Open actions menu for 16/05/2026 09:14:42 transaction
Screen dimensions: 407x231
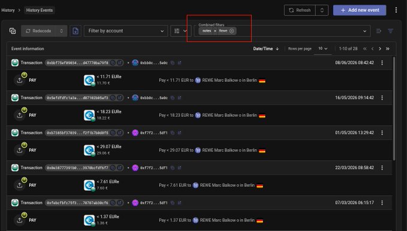click(382, 98)
